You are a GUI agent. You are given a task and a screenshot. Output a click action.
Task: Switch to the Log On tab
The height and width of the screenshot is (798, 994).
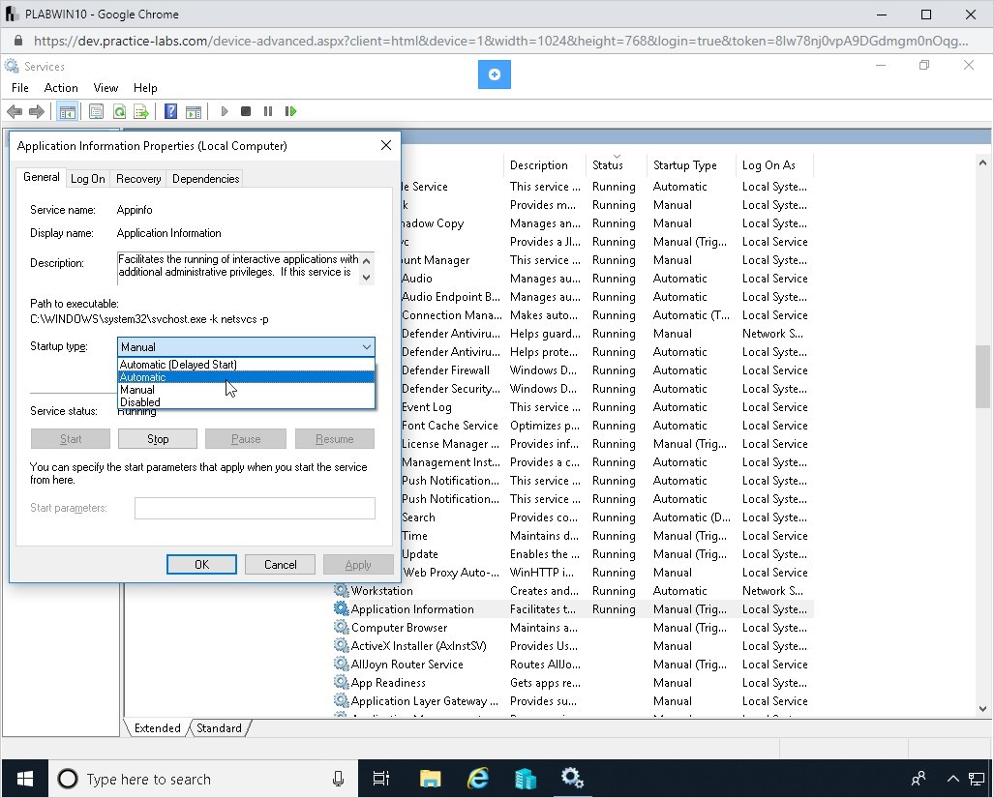(87, 179)
